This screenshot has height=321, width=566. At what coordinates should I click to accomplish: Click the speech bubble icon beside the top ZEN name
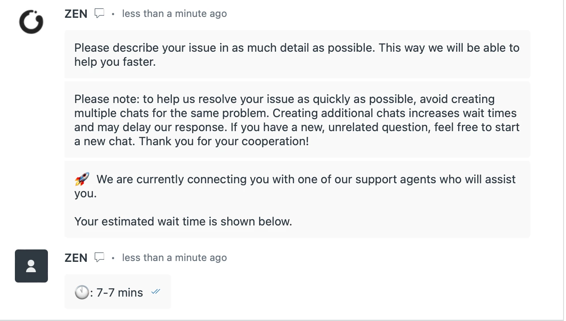click(99, 14)
